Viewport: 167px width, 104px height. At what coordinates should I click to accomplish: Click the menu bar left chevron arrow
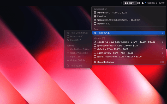(122, 3)
